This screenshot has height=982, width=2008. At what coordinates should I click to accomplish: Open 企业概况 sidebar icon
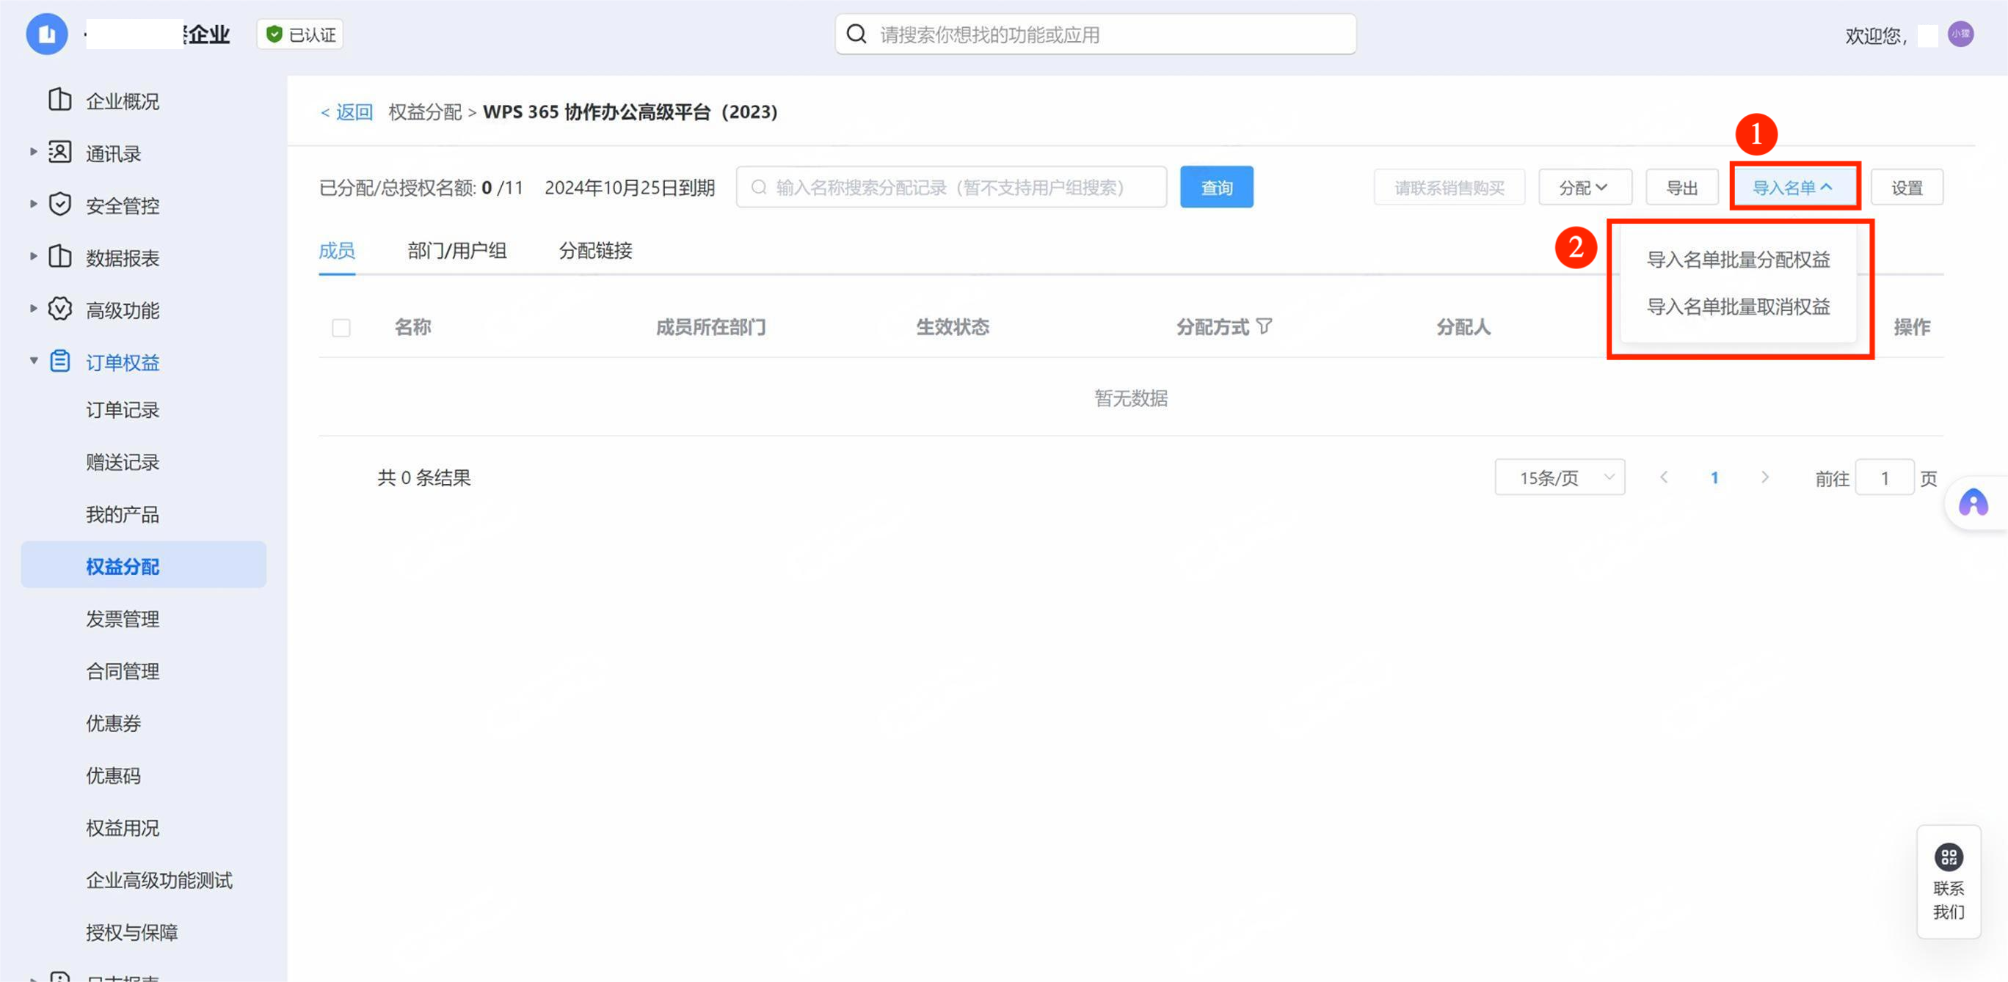tap(60, 100)
